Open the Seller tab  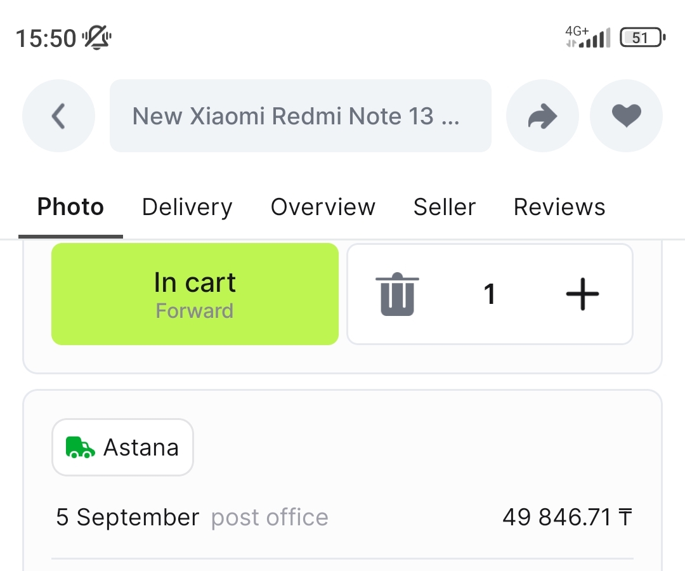[x=444, y=207]
